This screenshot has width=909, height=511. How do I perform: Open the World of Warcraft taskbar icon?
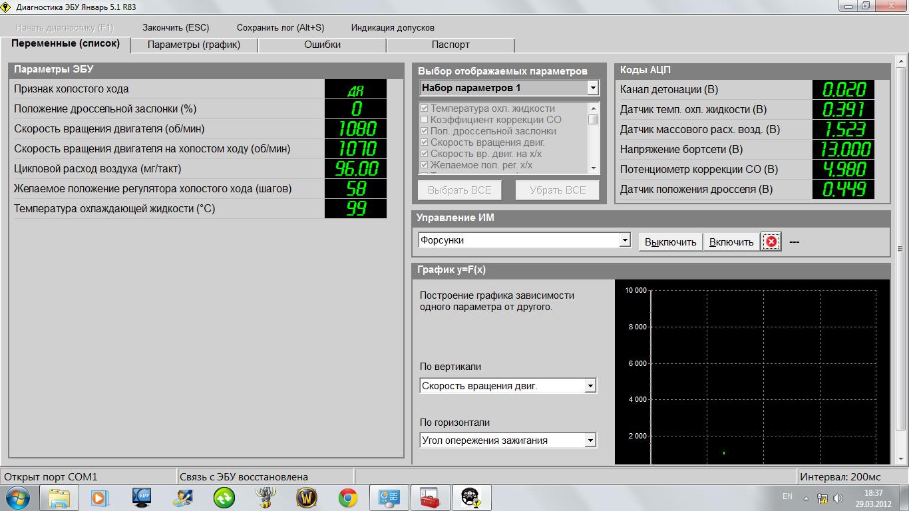306,498
